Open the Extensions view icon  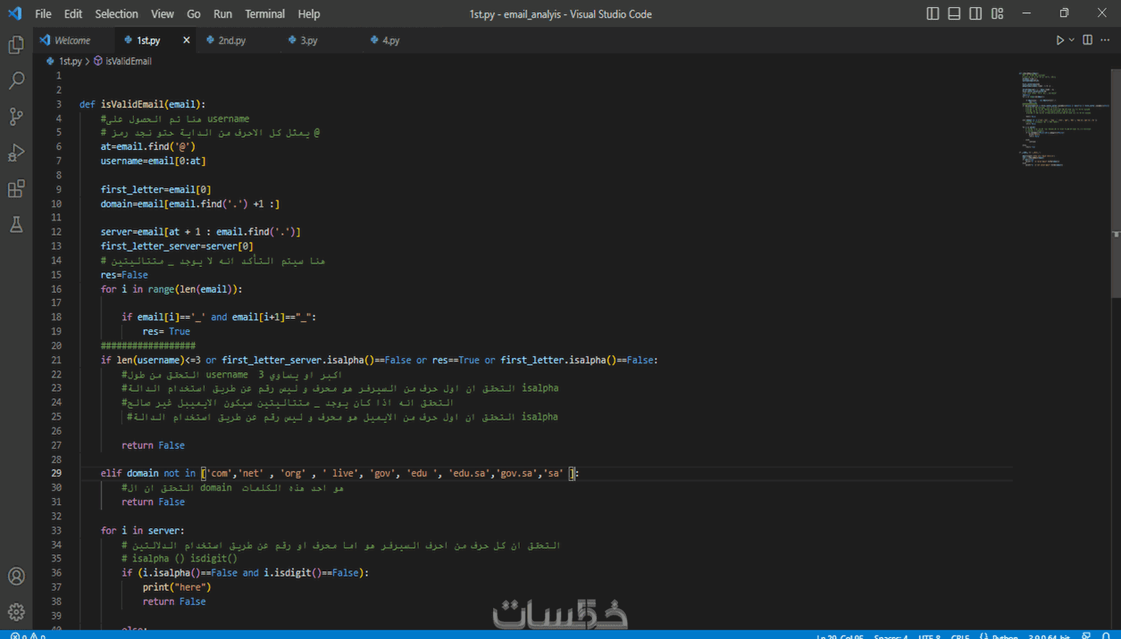(16, 189)
